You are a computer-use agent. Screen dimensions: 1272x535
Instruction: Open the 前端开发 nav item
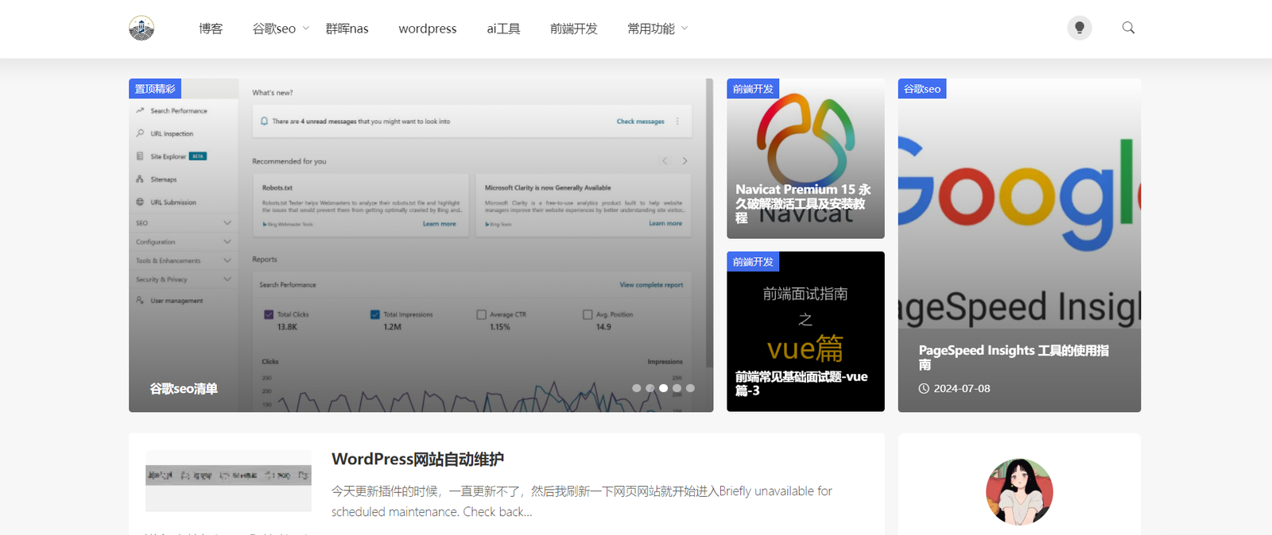(574, 29)
